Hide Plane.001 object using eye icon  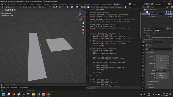[x=168, y=16]
